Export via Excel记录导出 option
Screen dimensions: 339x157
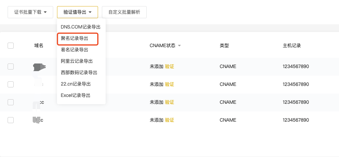click(76, 95)
